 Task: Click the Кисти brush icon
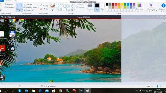click(x=52, y=5)
